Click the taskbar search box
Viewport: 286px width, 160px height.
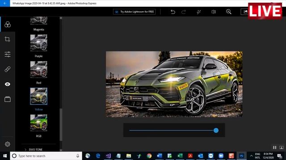[x=46, y=156]
